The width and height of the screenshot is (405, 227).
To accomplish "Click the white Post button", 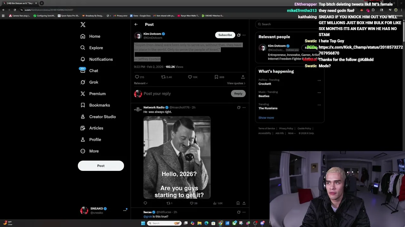I will click(101, 166).
